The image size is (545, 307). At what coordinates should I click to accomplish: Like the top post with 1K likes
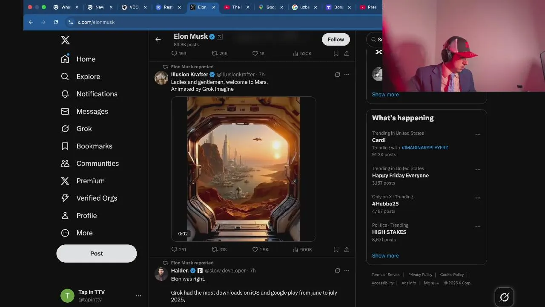tap(258, 53)
